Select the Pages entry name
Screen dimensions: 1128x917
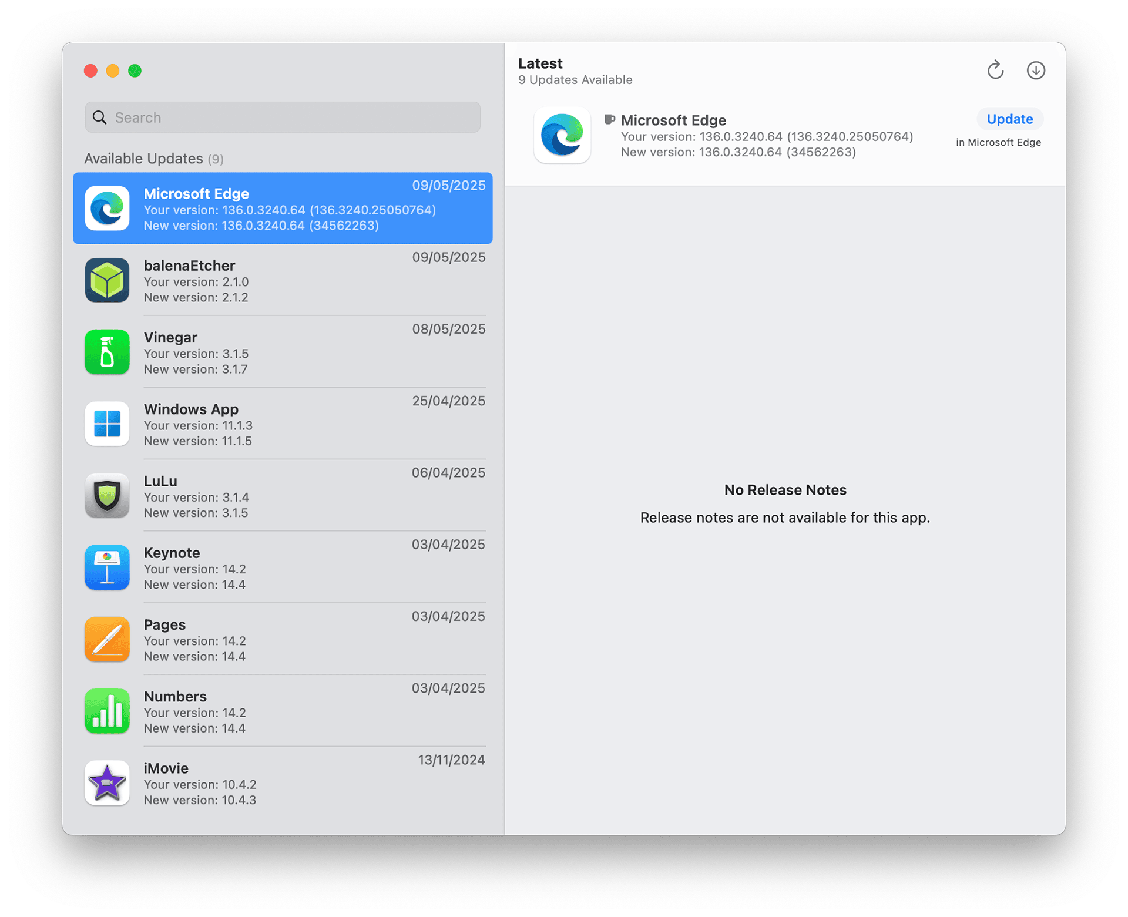(x=164, y=624)
